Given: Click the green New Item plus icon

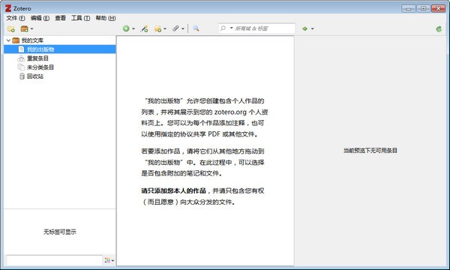Looking at the screenshot, I should point(126,28).
